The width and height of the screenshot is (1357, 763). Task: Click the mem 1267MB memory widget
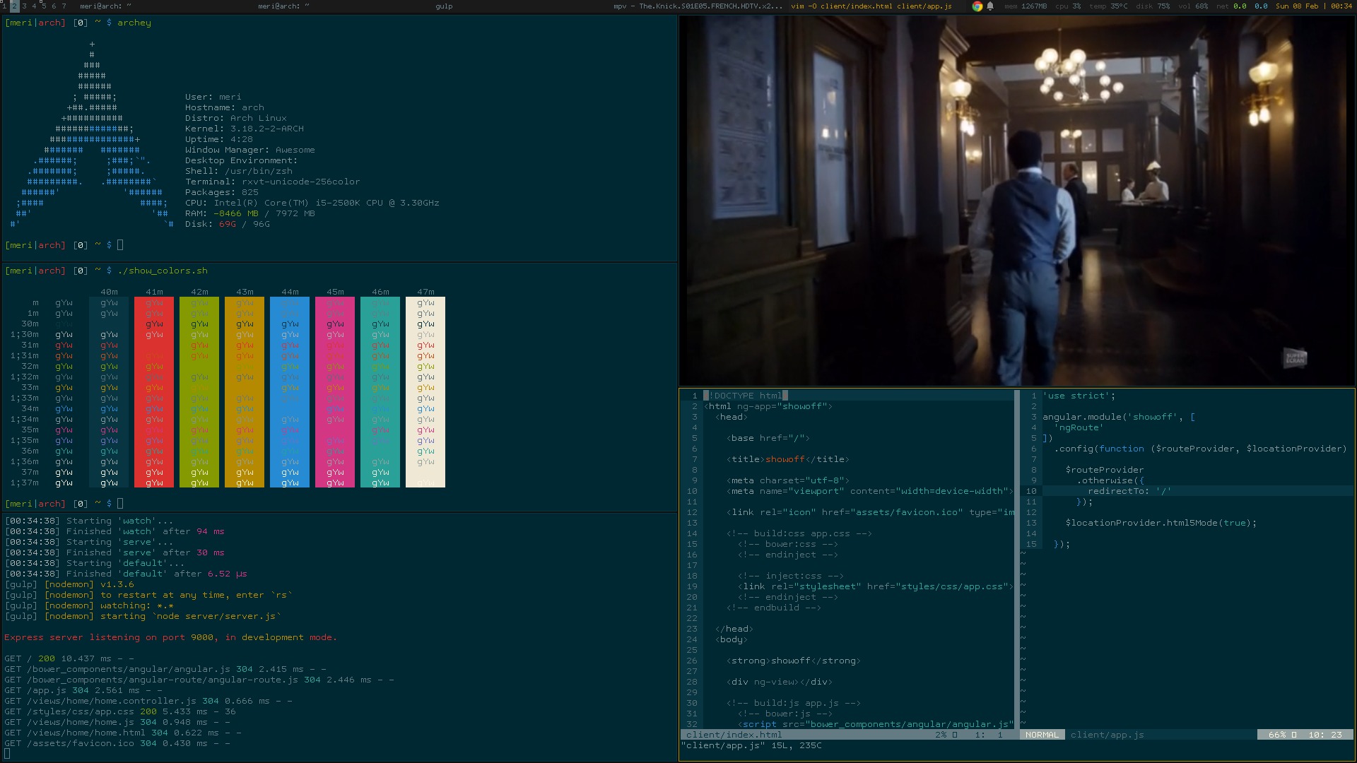pos(1026,6)
